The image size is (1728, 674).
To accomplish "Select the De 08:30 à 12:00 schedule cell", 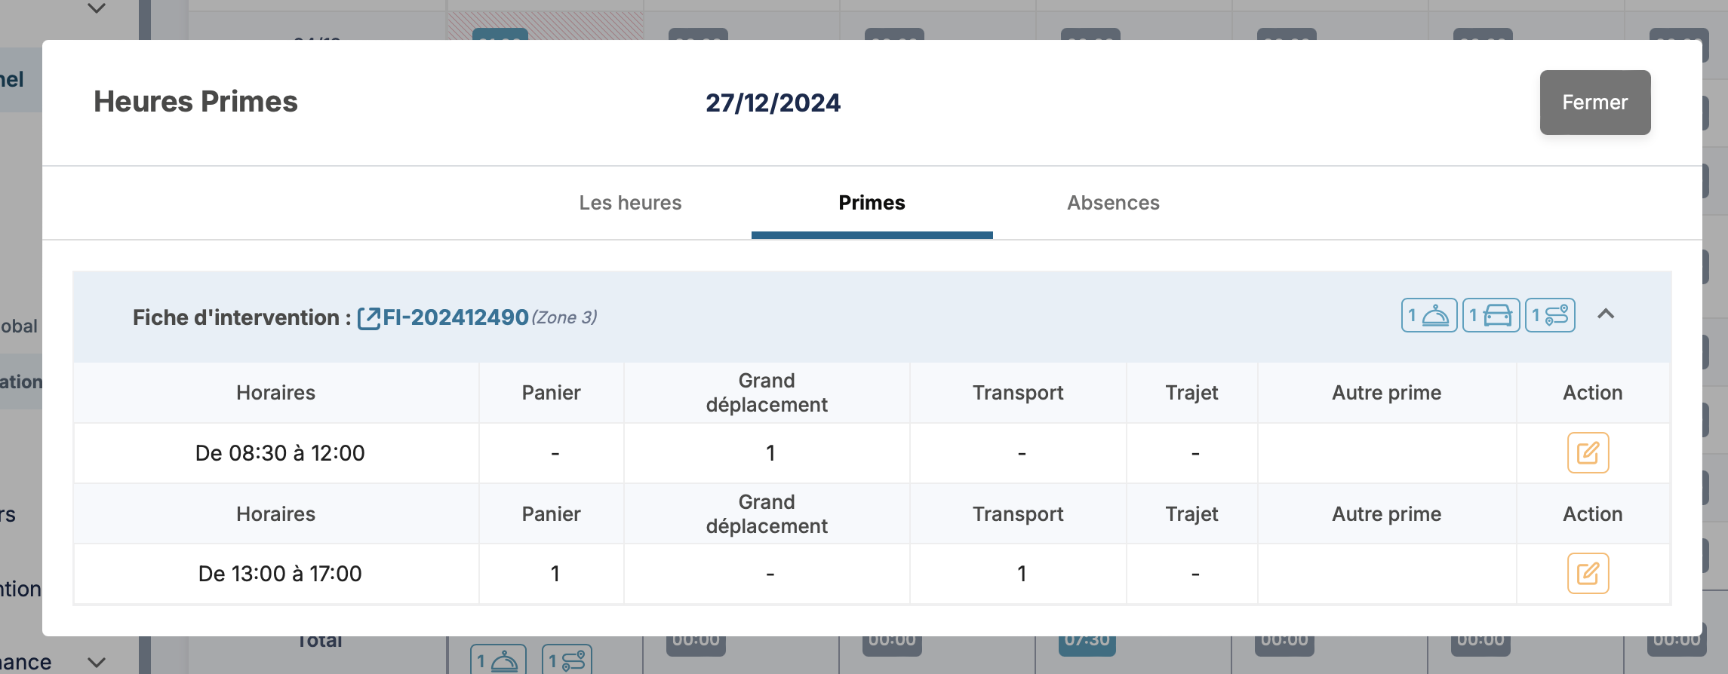I will 279,453.
